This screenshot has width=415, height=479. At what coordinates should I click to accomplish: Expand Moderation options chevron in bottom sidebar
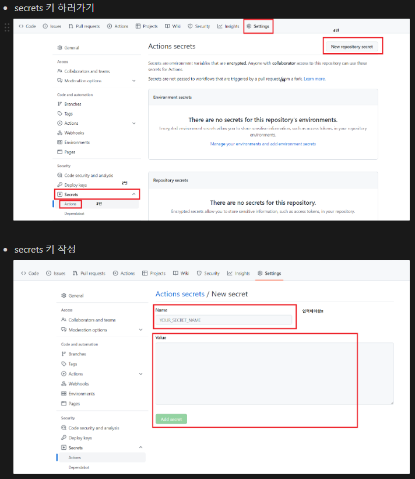click(140, 330)
